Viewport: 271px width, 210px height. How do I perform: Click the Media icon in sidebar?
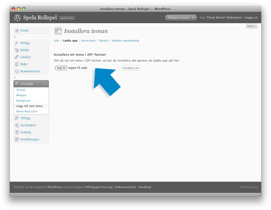tap(17, 50)
